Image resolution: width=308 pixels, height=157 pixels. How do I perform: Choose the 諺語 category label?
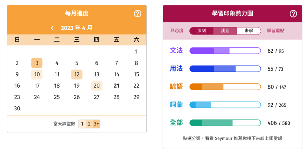176,87
